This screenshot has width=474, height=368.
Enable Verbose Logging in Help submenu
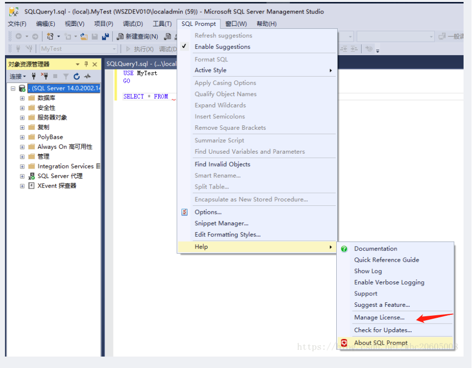point(389,282)
